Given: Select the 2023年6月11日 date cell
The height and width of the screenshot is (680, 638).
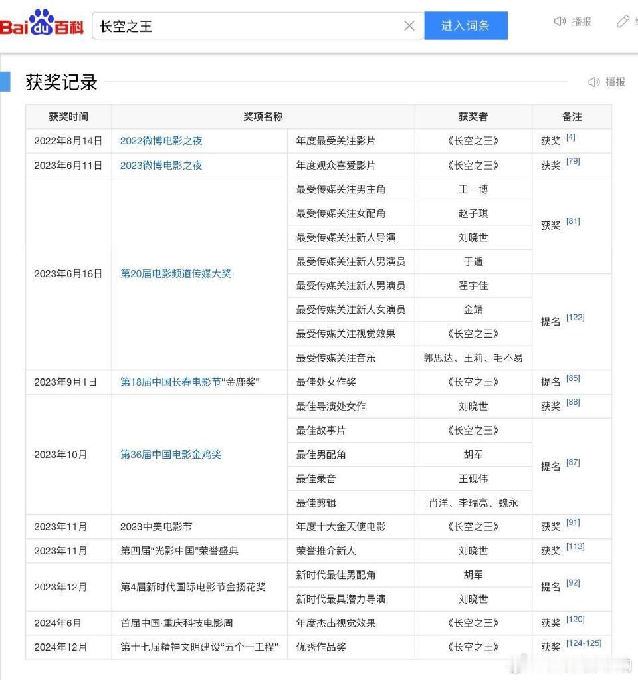Looking at the screenshot, I should [x=68, y=166].
